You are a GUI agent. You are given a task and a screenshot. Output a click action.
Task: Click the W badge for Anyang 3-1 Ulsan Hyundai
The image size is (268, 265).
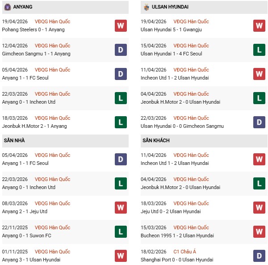click(121, 256)
